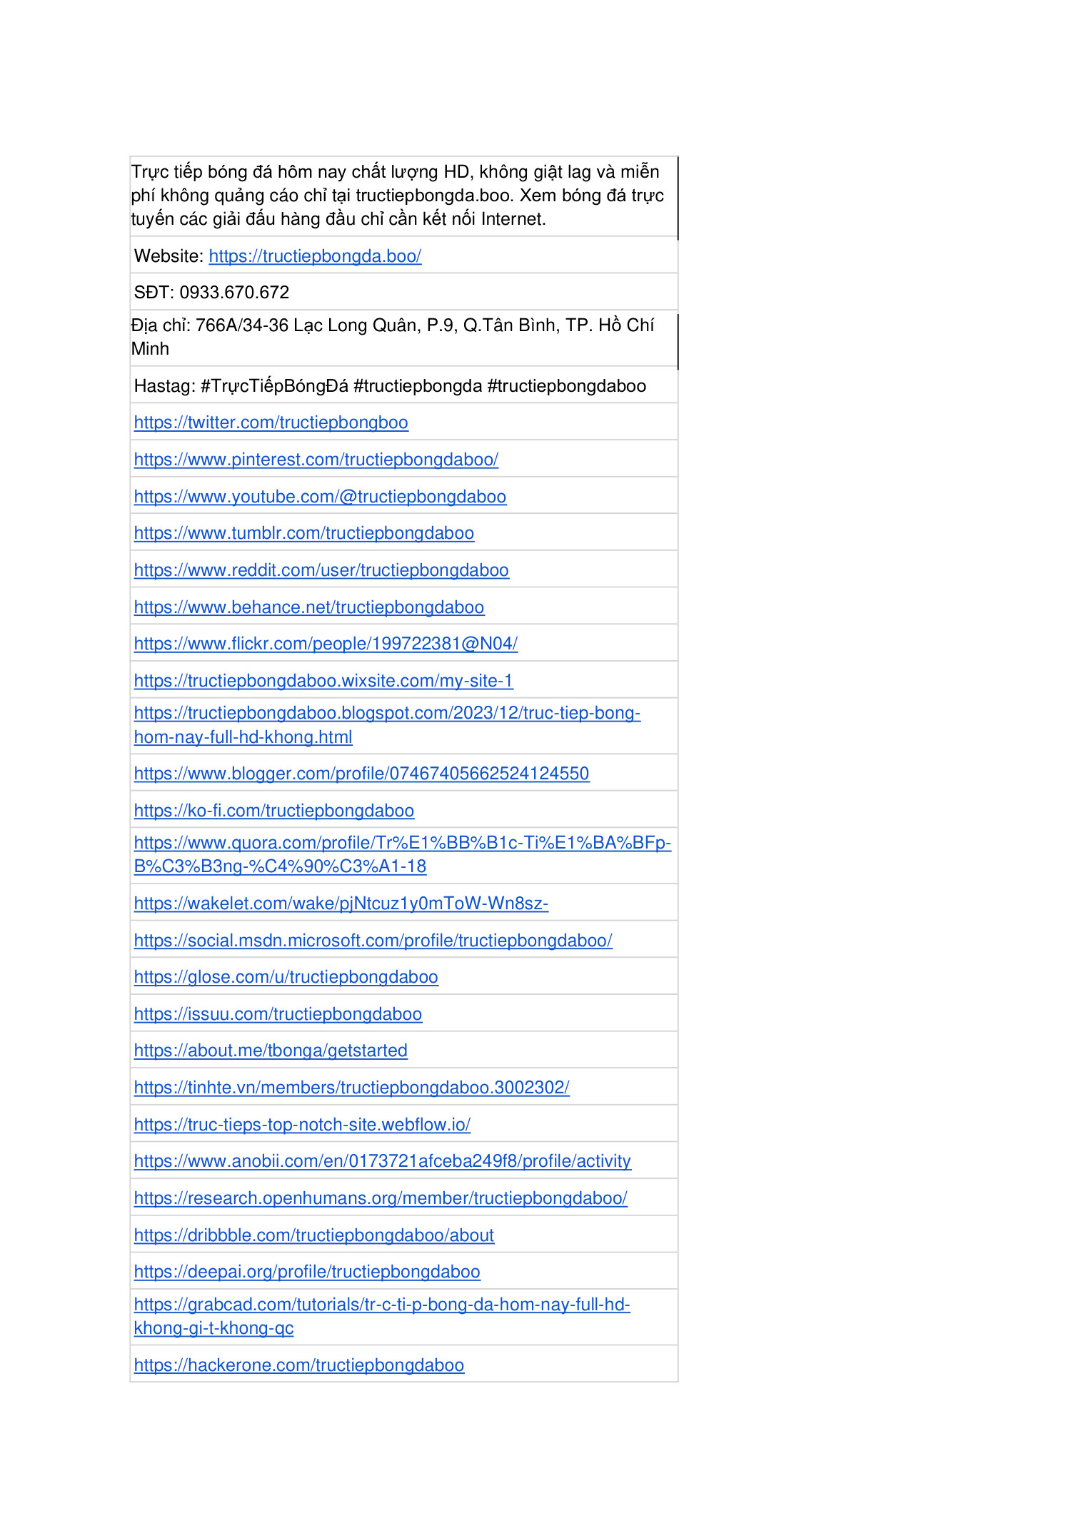Open the Twitter tructiepbongboo link

click(271, 422)
